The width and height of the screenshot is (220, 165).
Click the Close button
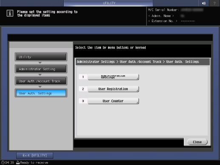pyautogui.click(x=197, y=142)
